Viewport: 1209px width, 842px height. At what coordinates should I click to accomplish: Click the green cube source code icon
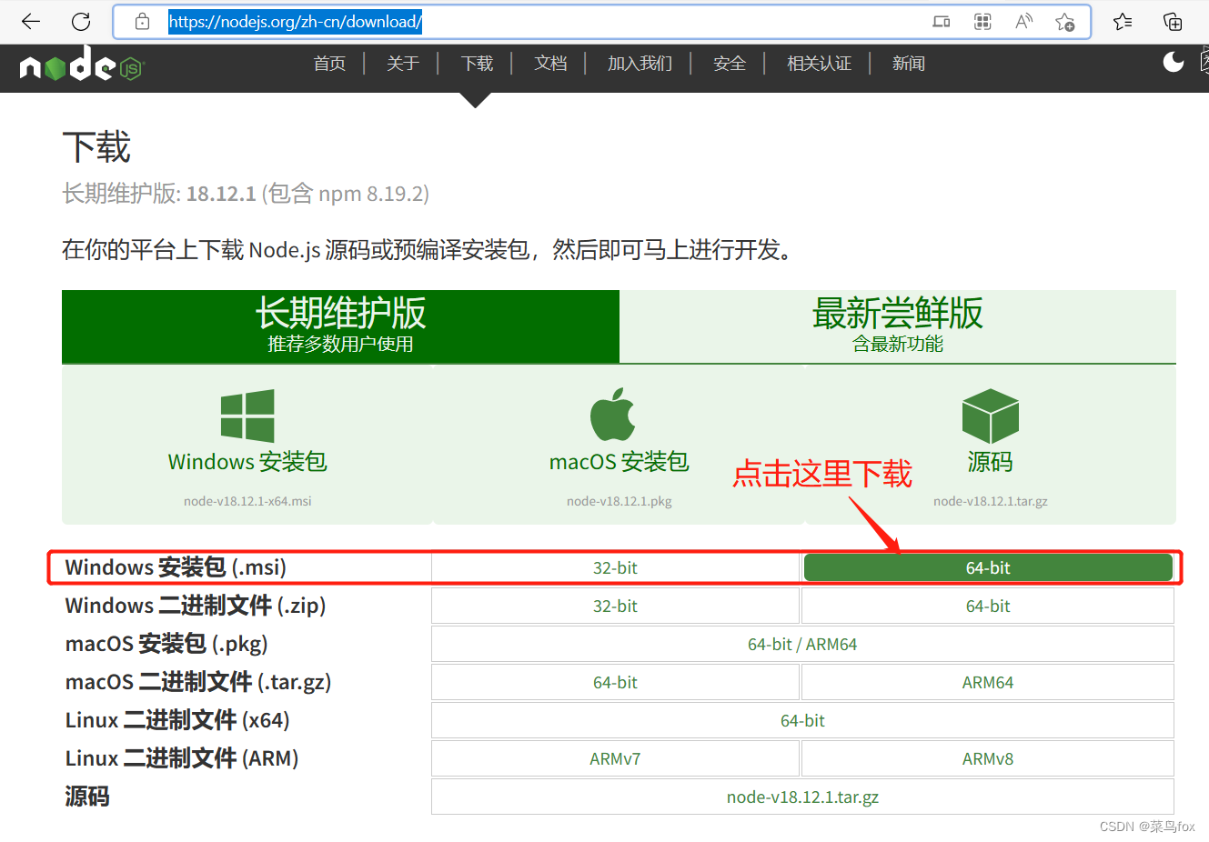tap(990, 416)
